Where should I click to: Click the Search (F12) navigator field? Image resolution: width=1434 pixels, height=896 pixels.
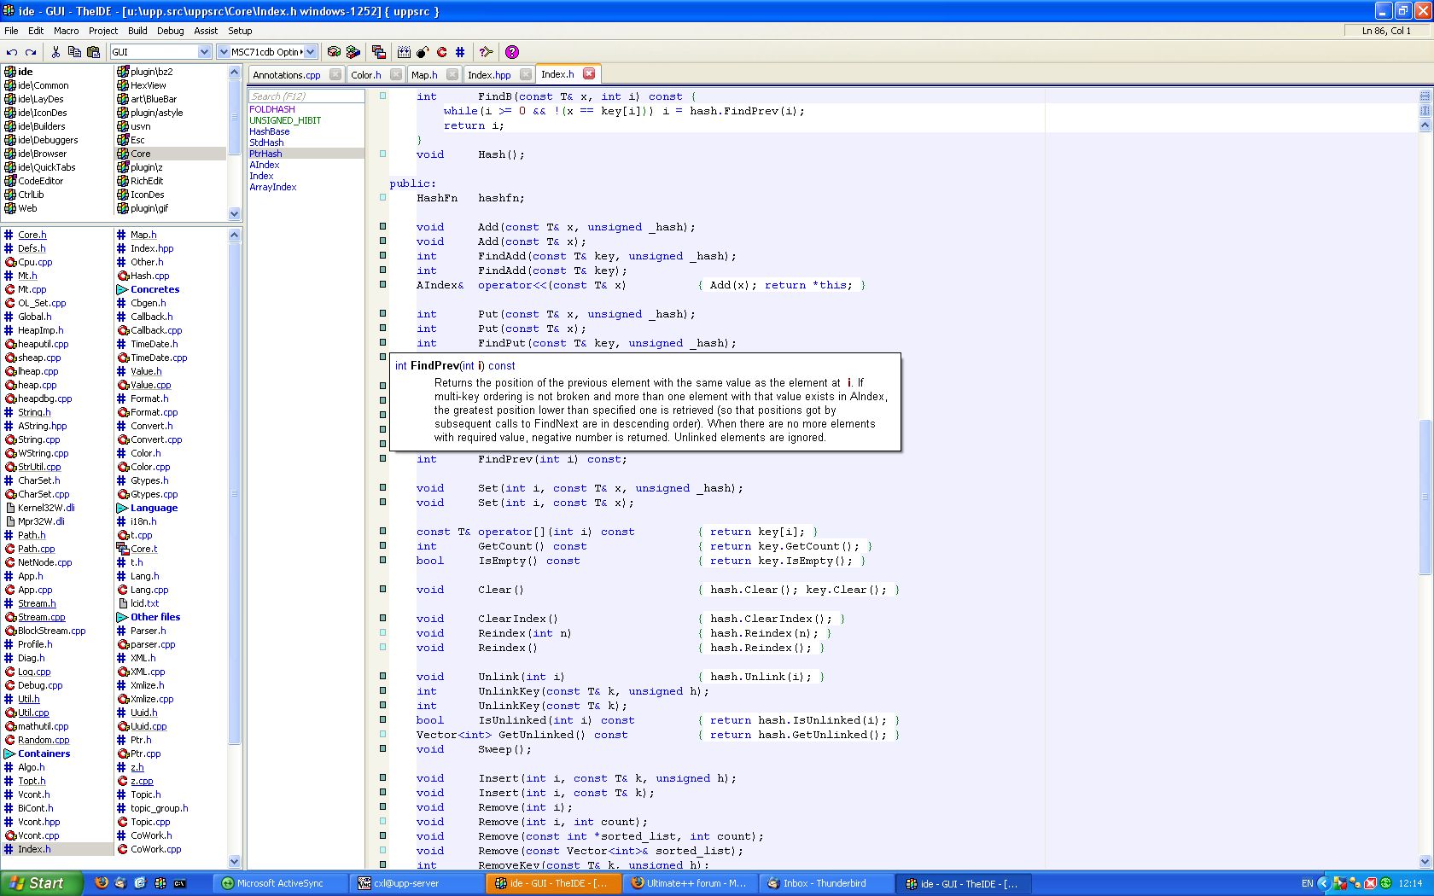[x=306, y=96]
